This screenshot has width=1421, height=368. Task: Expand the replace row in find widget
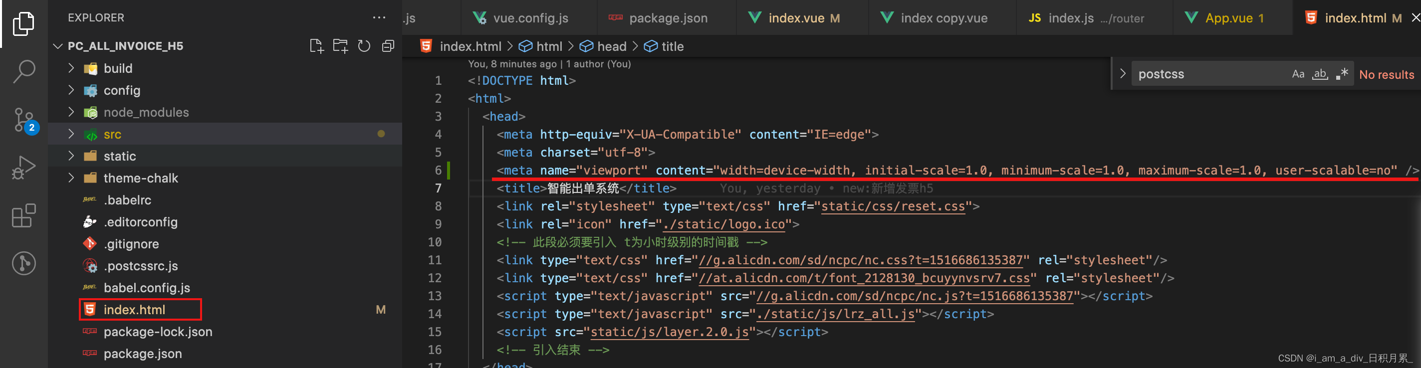(x=1123, y=73)
